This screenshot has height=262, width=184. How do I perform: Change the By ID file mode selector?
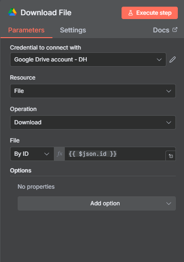point(32,154)
